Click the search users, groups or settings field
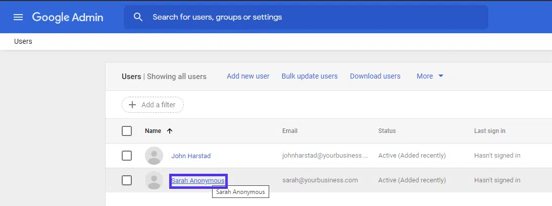Viewport: 552px width, 206px height. [x=313, y=17]
